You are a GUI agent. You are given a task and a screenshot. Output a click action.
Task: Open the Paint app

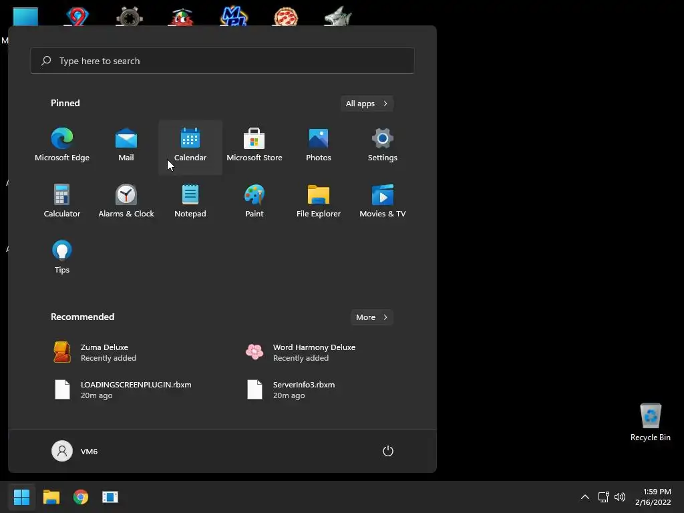click(254, 201)
